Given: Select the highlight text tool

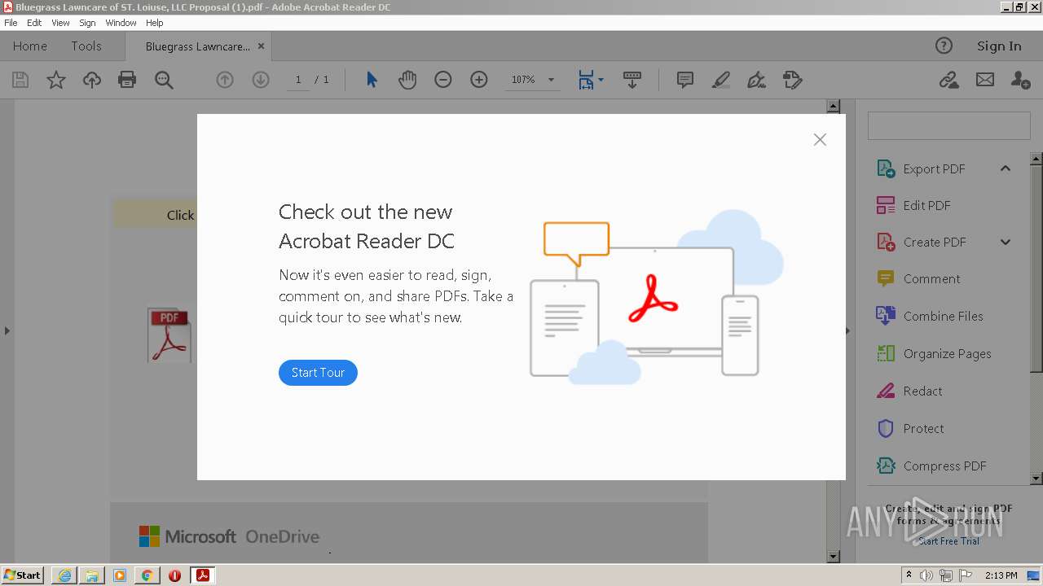Looking at the screenshot, I should coord(721,80).
